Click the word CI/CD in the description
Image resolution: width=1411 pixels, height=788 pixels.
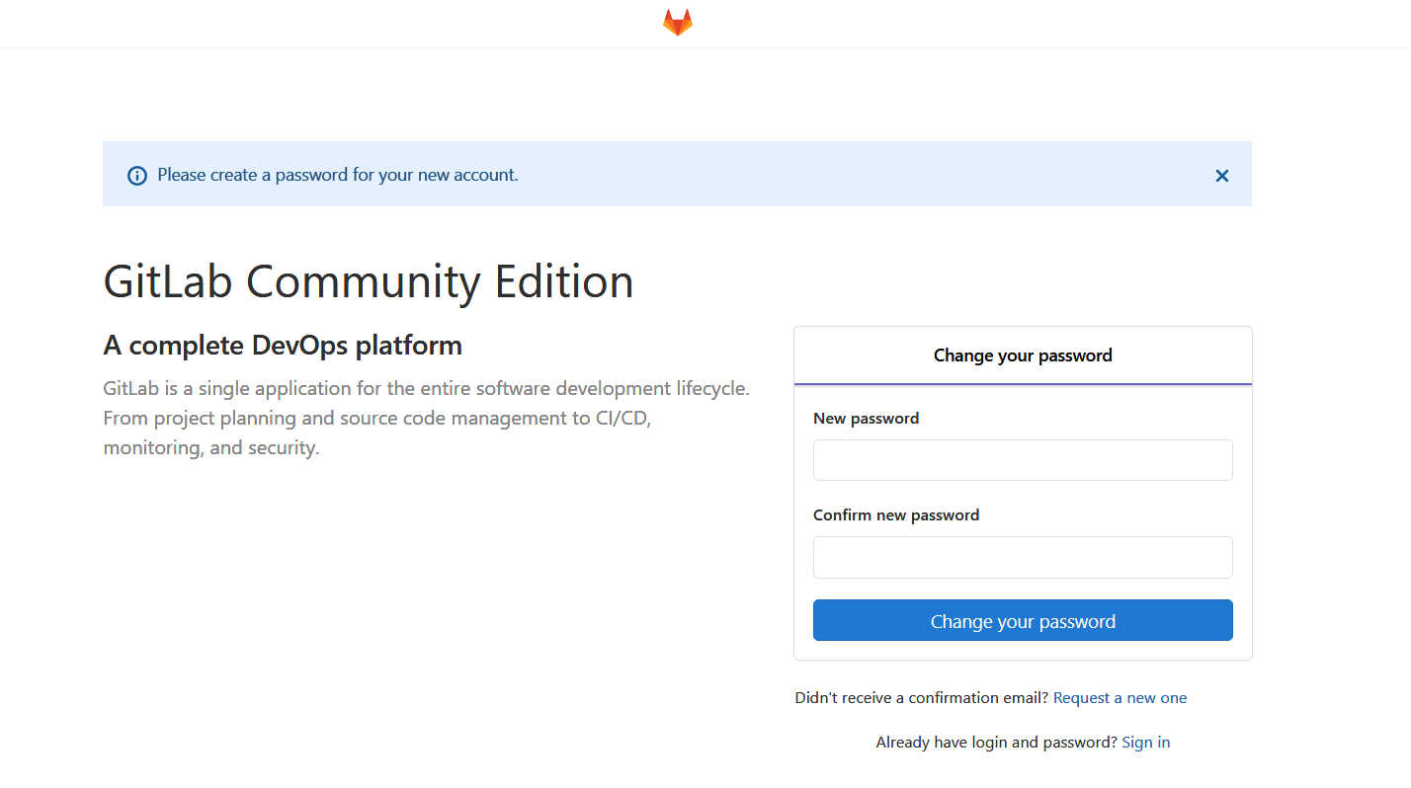(x=621, y=418)
